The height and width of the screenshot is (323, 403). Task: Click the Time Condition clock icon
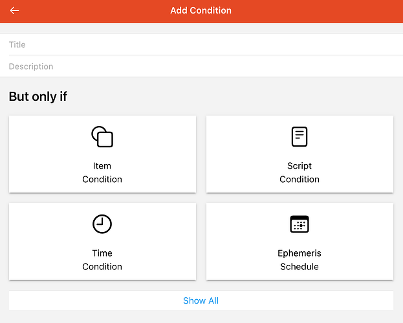coord(102,224)
